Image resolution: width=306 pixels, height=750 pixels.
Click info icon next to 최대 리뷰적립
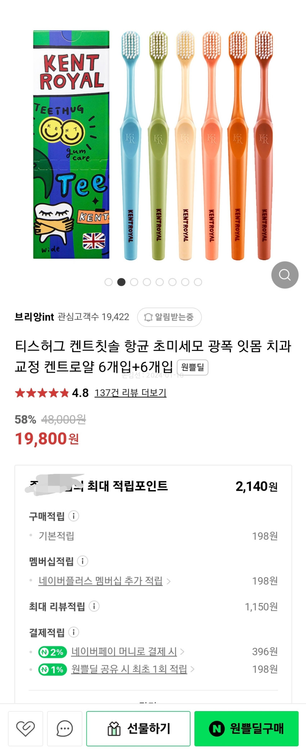pyautogui.click(x=94, y=606)
